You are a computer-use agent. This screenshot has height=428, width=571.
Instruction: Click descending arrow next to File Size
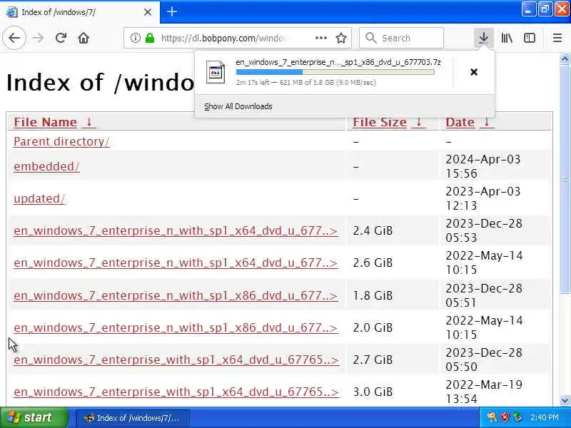pos(419,122)
